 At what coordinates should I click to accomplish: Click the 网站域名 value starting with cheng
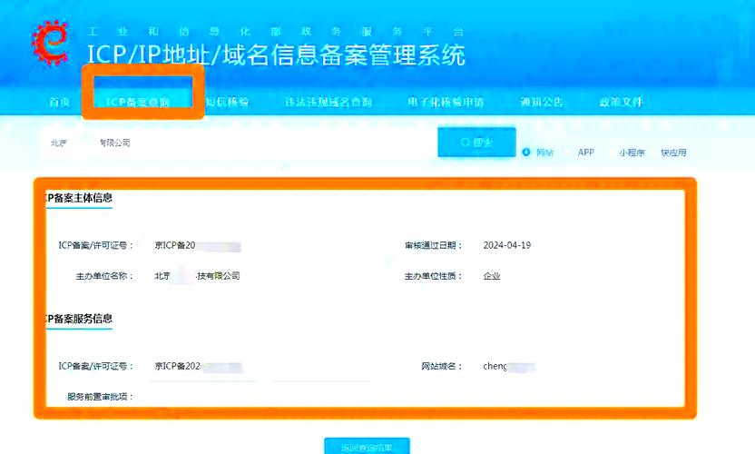[508, 367]
